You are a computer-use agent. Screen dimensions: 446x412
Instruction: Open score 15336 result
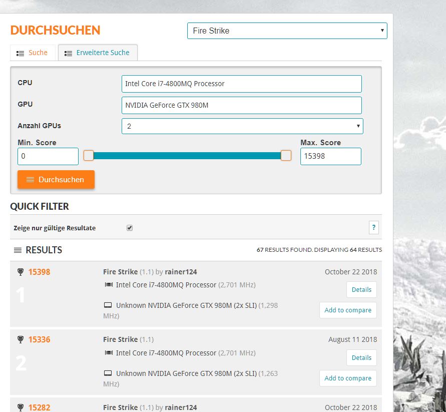[39, 339]
